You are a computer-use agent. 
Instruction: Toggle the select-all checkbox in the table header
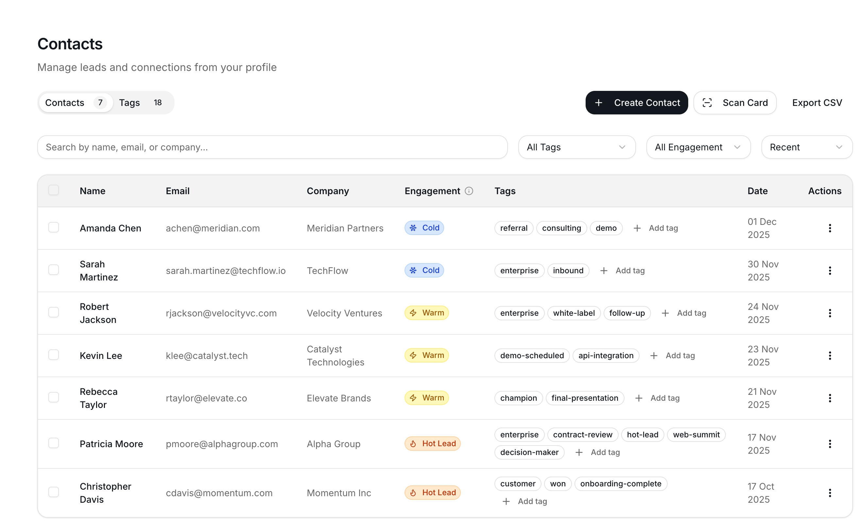pos(53,190)
